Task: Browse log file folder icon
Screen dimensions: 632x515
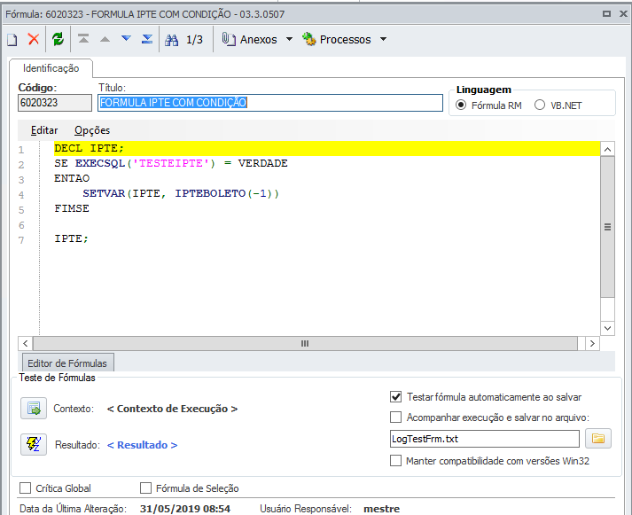Action: (x=598, y=439)
